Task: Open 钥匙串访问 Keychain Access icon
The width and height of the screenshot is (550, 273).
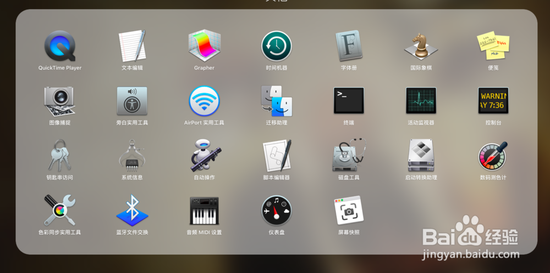Action: click(59, 155)
